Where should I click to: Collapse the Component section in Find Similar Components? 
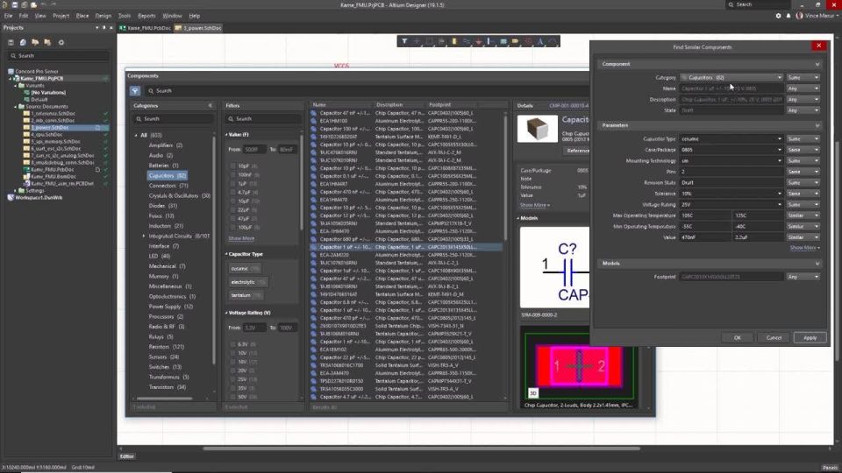pos(817,64)
